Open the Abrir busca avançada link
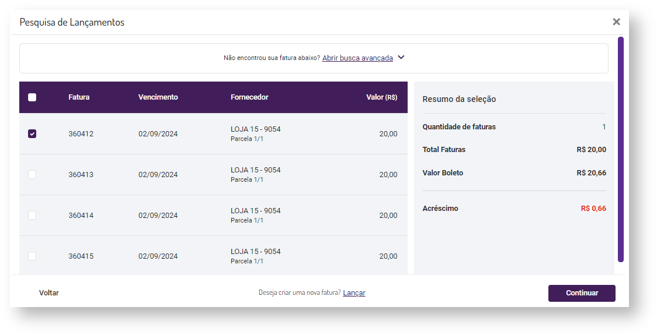This screenshot has width=657, height=335. pos(357,58)
